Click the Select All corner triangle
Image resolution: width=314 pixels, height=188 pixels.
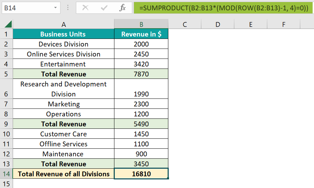click(x=8, y=24)
